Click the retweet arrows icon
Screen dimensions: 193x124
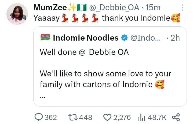click(x=72, y=117)
